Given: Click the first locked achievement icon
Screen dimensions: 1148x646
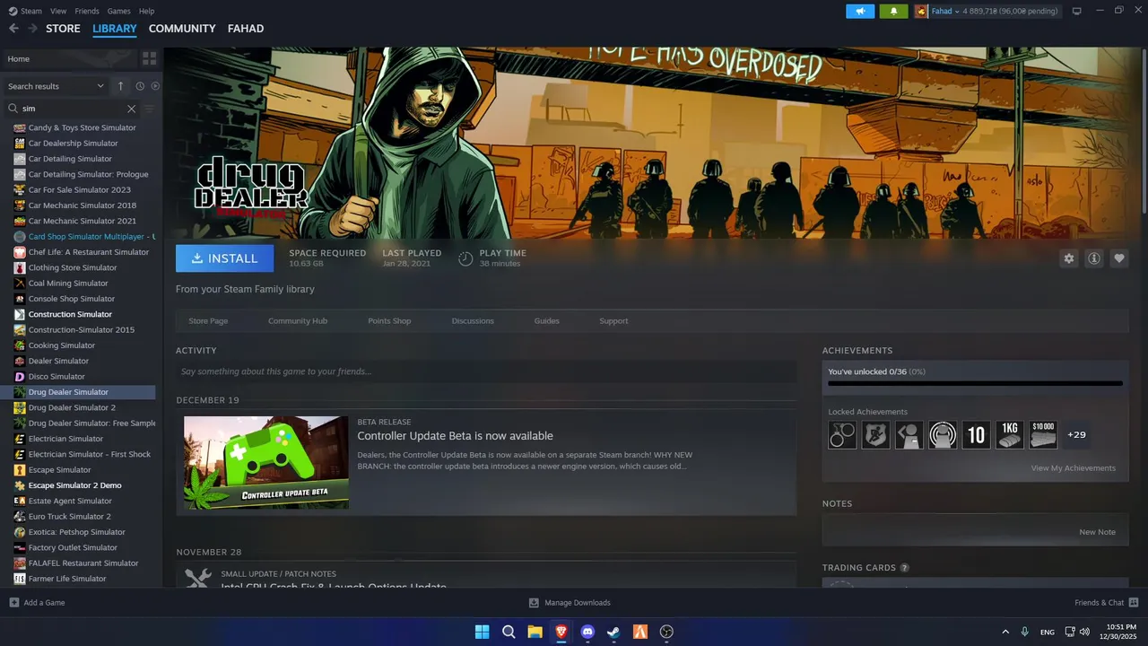Looking at the screenshot, I should [x=842, y=435].
